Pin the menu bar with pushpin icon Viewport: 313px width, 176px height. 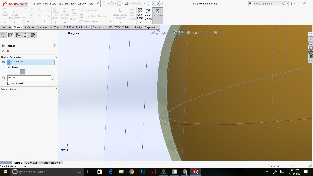(x=98, y=4)
